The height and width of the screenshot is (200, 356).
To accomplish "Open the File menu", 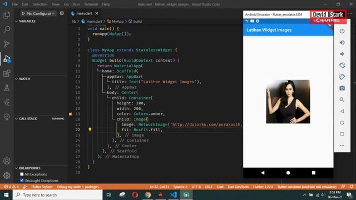I will pyautogui.click(x=15, y=4).
